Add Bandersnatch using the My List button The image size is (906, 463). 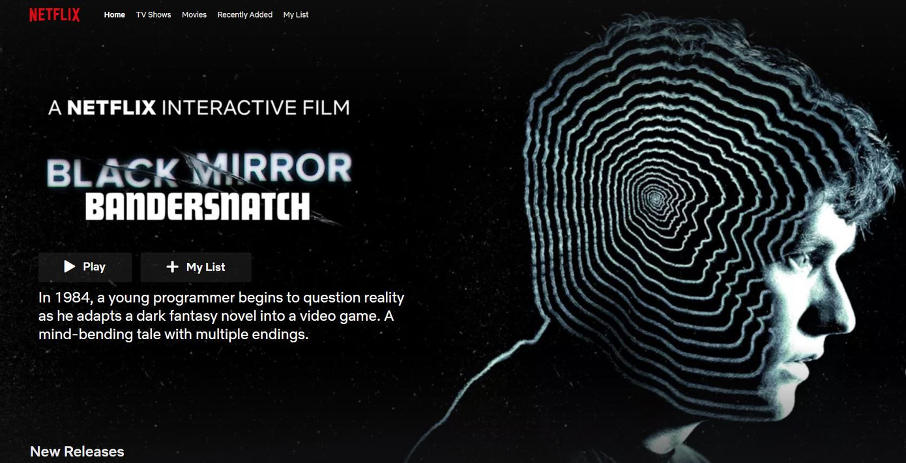196,267
